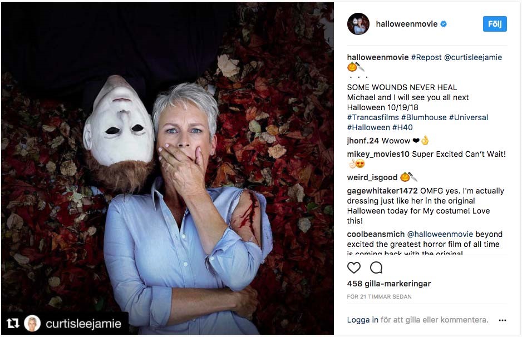The height and width of the screenshot is (337, 522).
Task: Click the heart like icon
Action: point(354,267)
